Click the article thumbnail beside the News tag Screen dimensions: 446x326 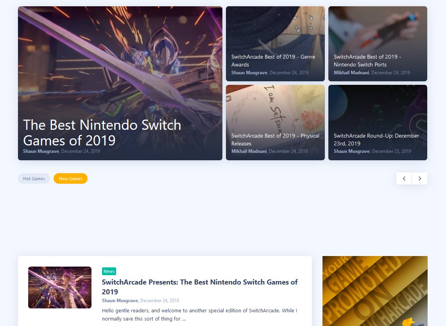click(60, 287)
